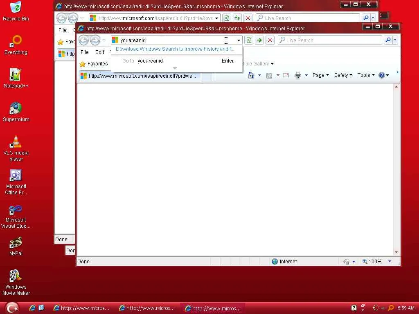
Task: Click the Start button on taskbar
Action: (x=12, y=308)
